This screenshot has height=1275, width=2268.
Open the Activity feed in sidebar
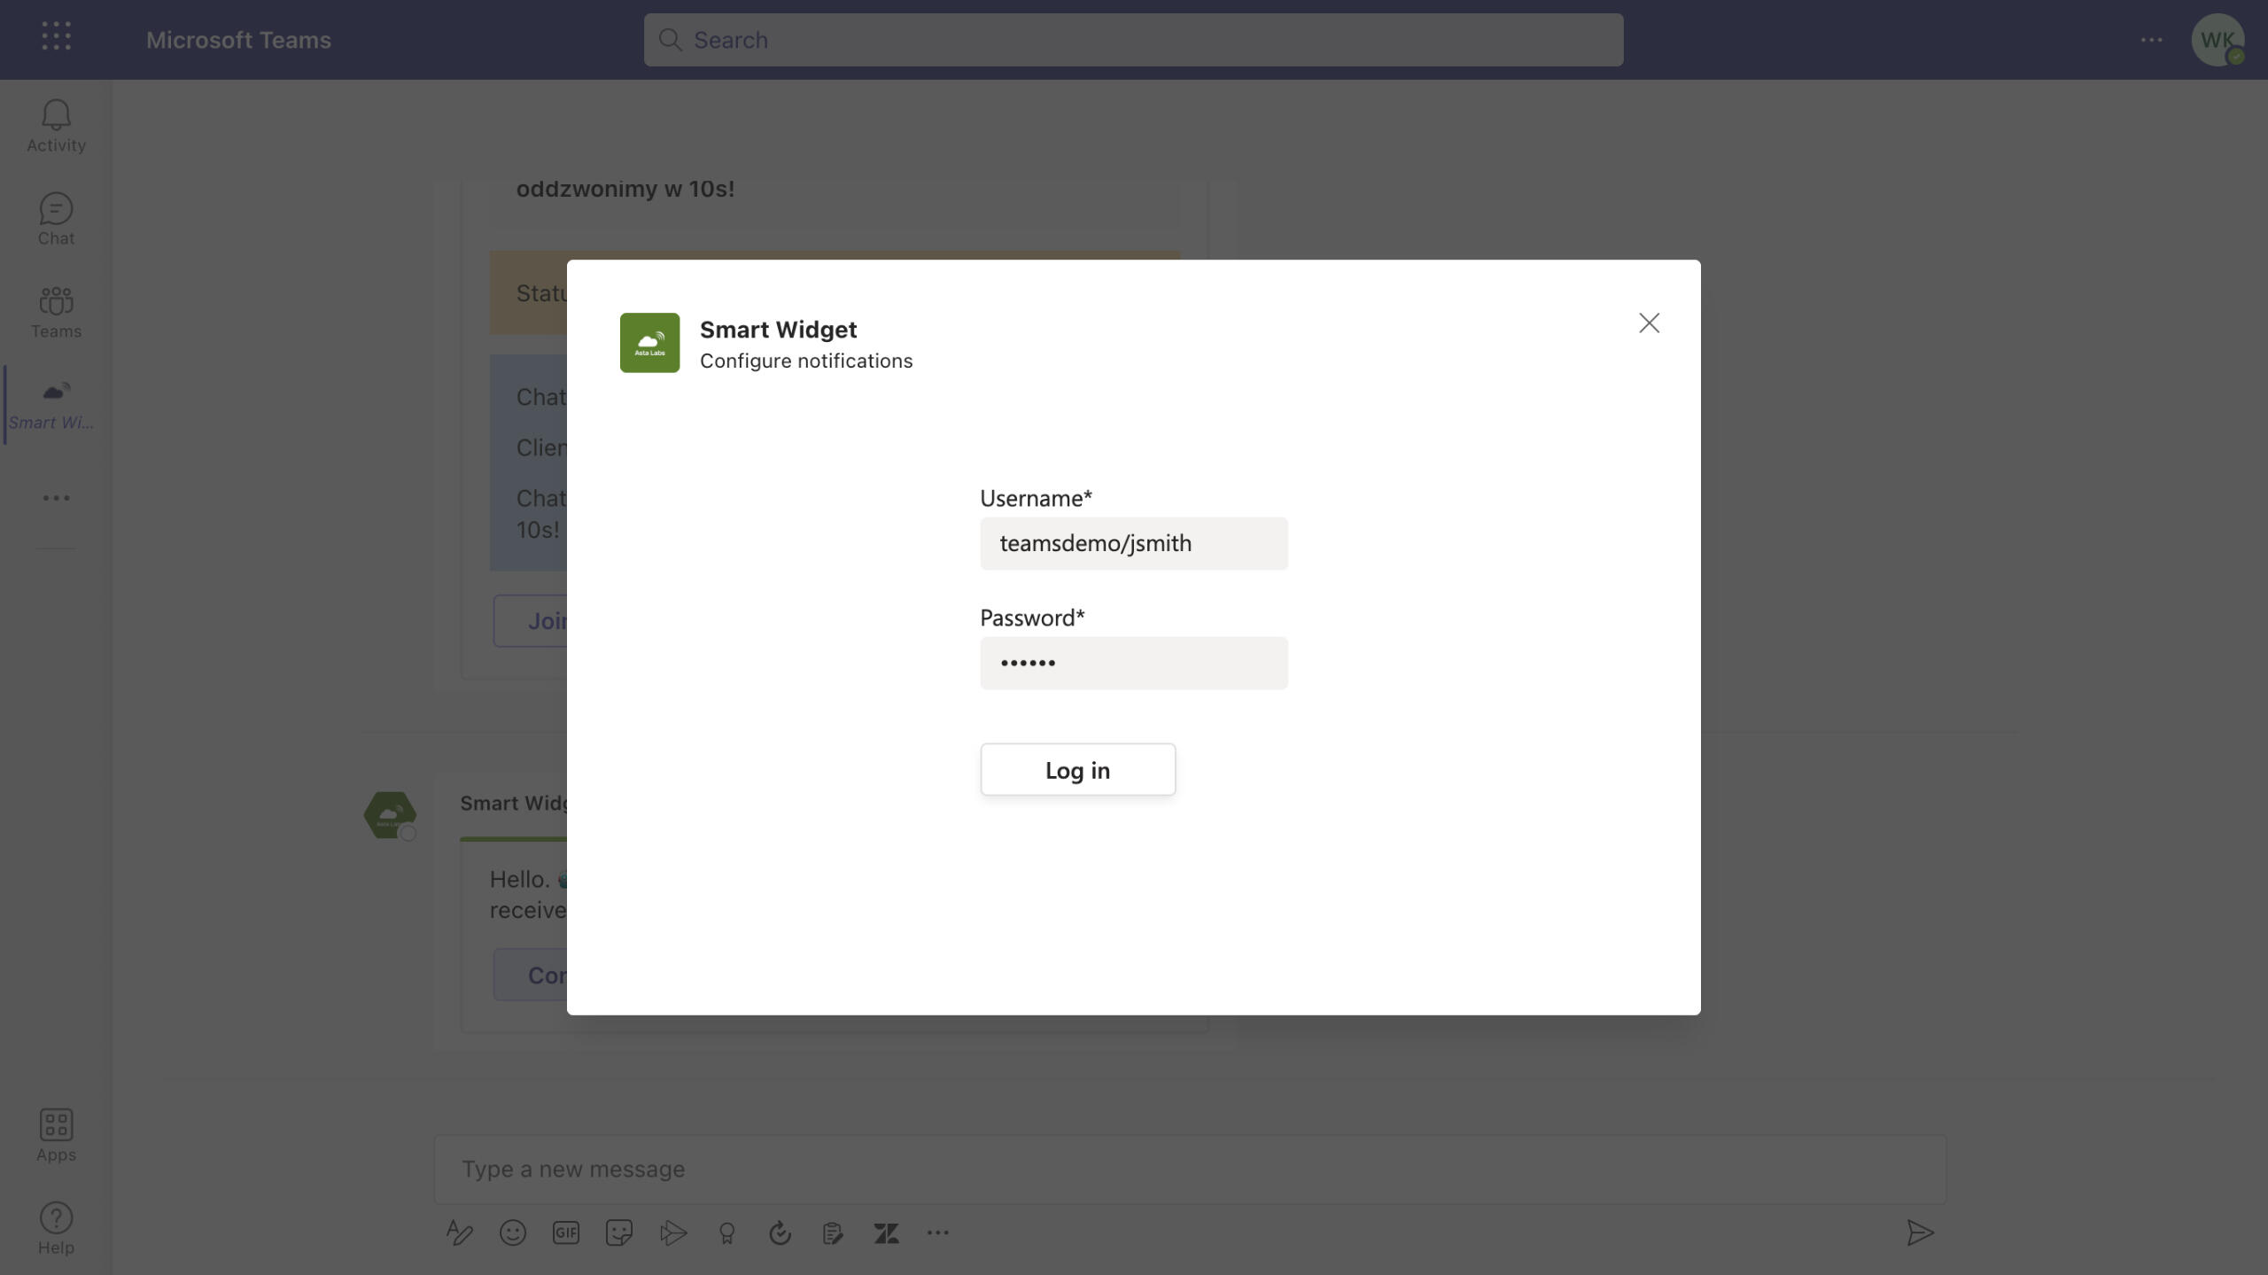tap(56, 126)
